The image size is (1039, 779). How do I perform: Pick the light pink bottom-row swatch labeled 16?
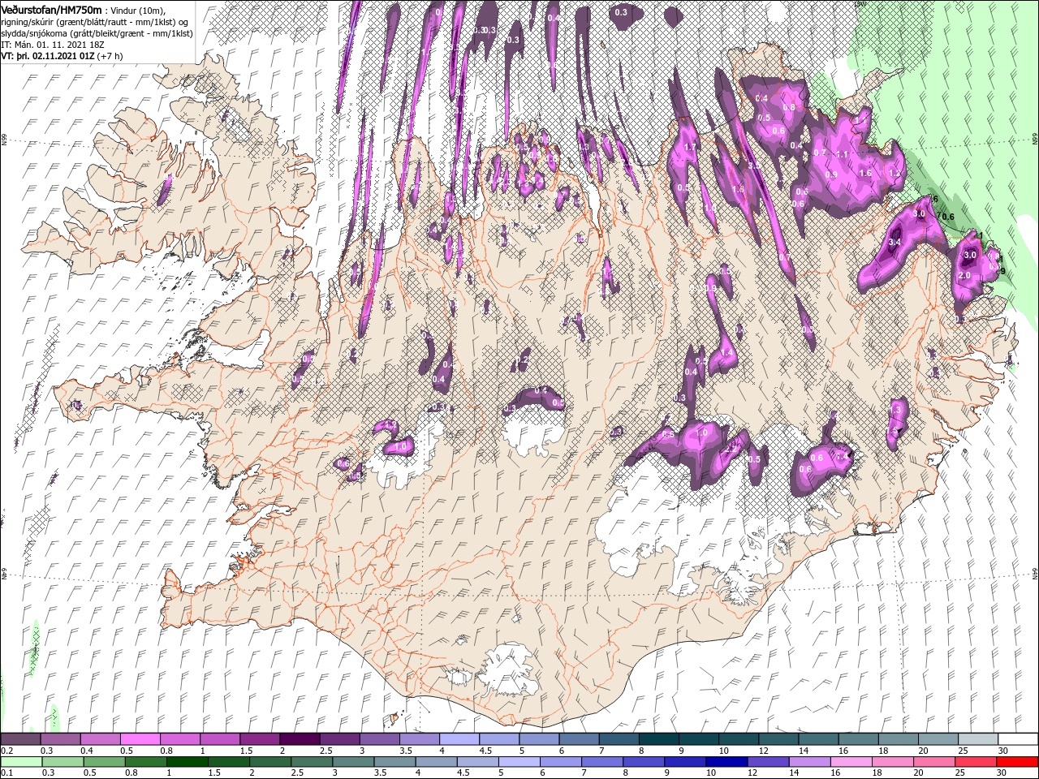coord(852,762)
